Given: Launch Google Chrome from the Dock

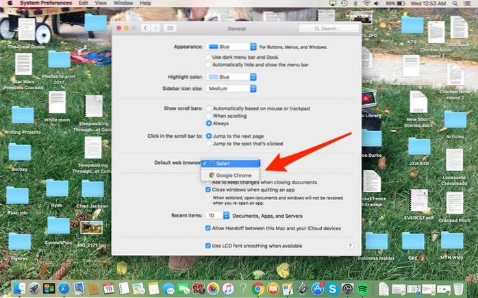Looking at the screenshot, I should click(x=257, y=290).
